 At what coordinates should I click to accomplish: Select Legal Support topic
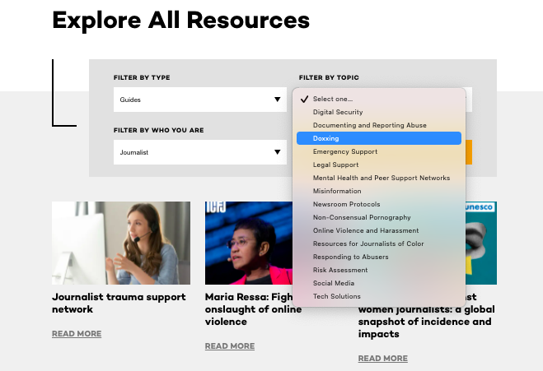point(379,165)
